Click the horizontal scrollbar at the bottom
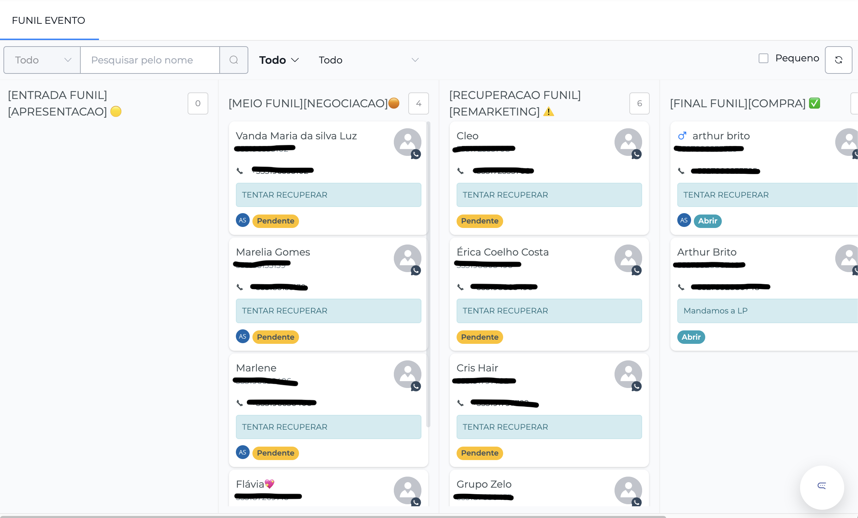This screenshot has width=858, height=518. tap(332, 516)
